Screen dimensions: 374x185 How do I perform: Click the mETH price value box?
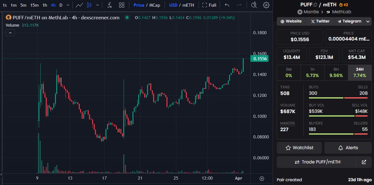[x=349, y=37]
